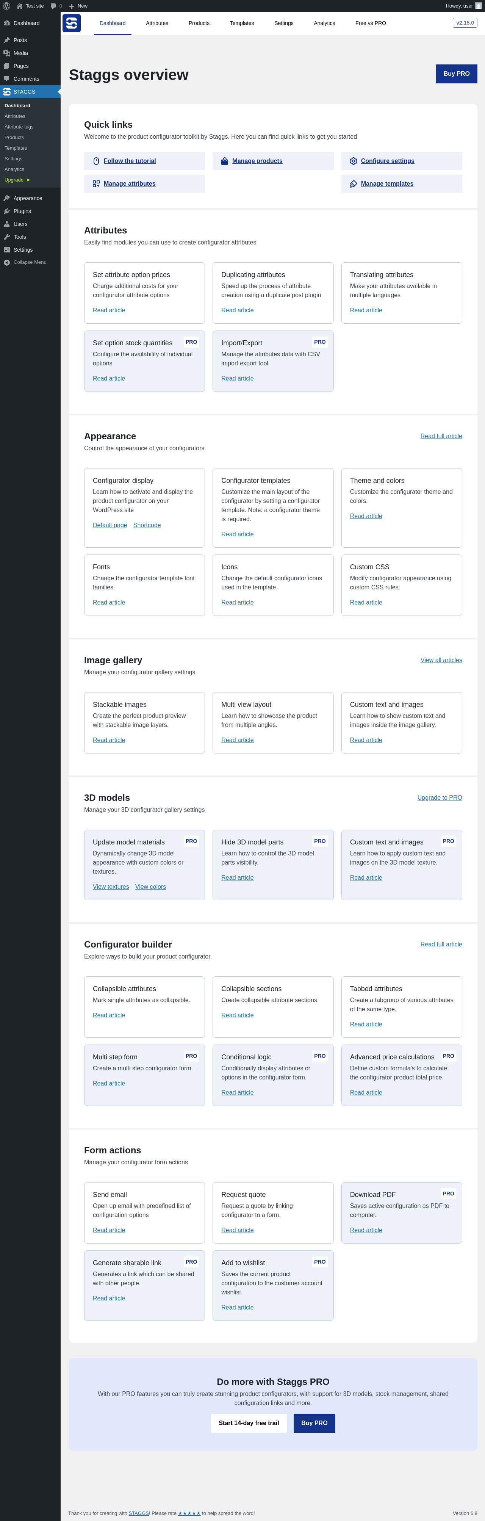485x1521 pixels.
Task: Click the comments bubble icon in admin bar
Action: [x=54, y=6]
